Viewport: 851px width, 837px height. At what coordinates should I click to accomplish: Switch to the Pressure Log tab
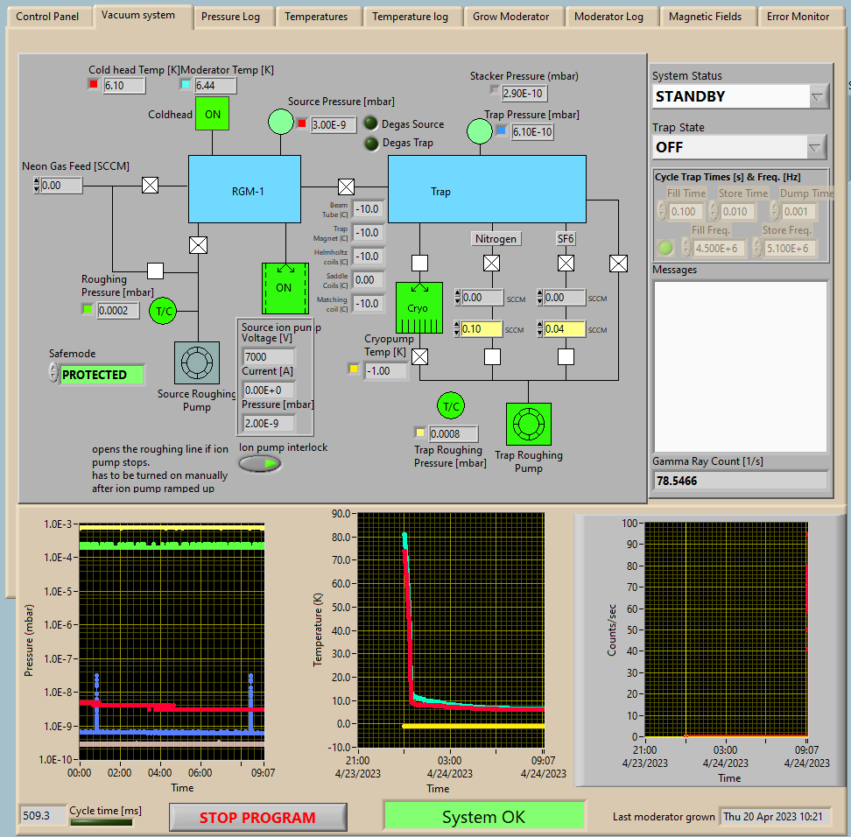[230, 17]
